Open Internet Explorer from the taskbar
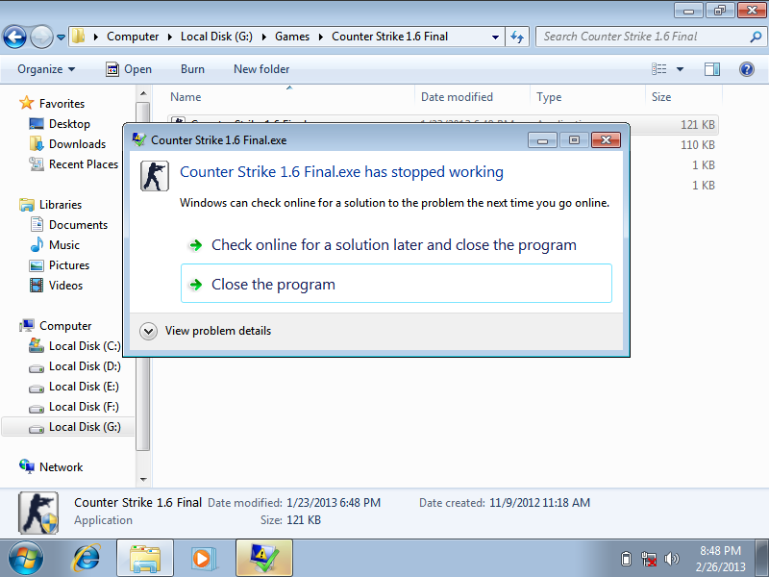Viewport: 769px width, 577px height. click(87, 557)
